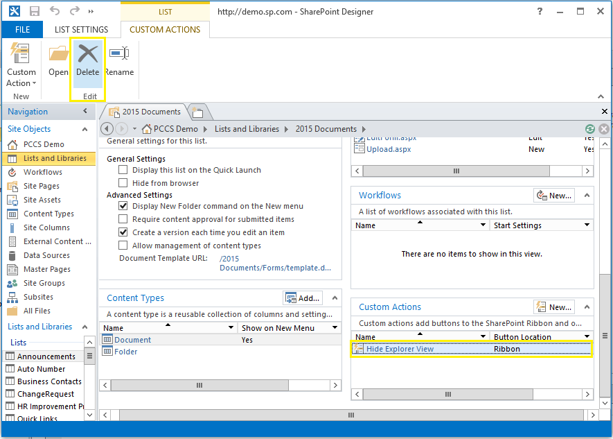Check Allow management of content types

pos(123,246)
